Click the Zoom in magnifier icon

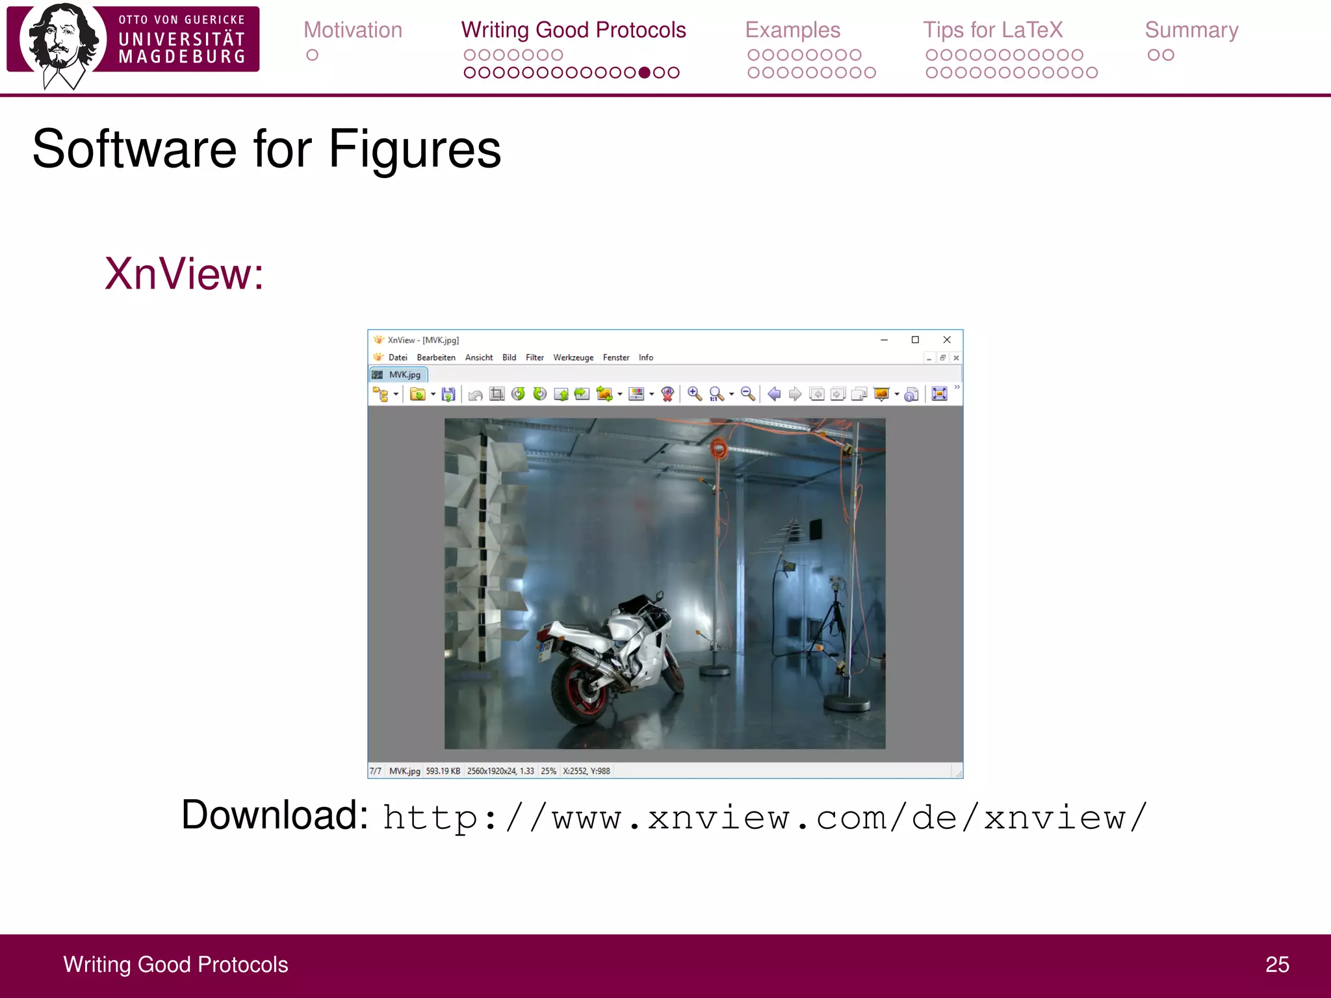pos(694,394)
